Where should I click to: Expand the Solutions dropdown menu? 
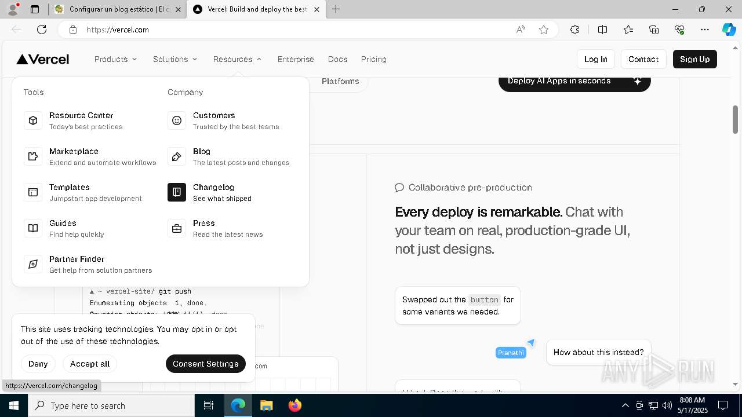click(x=175, y=59)
